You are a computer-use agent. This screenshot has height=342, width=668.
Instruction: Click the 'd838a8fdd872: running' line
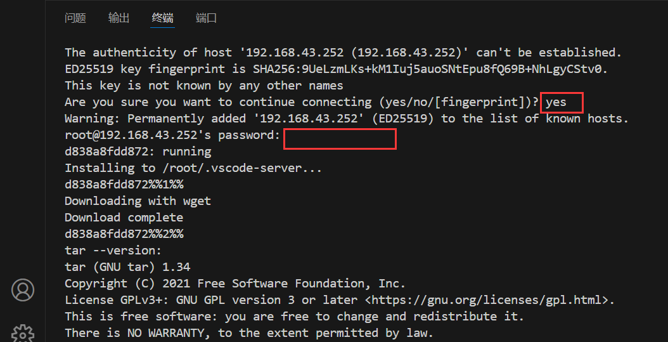coord(138,152)
